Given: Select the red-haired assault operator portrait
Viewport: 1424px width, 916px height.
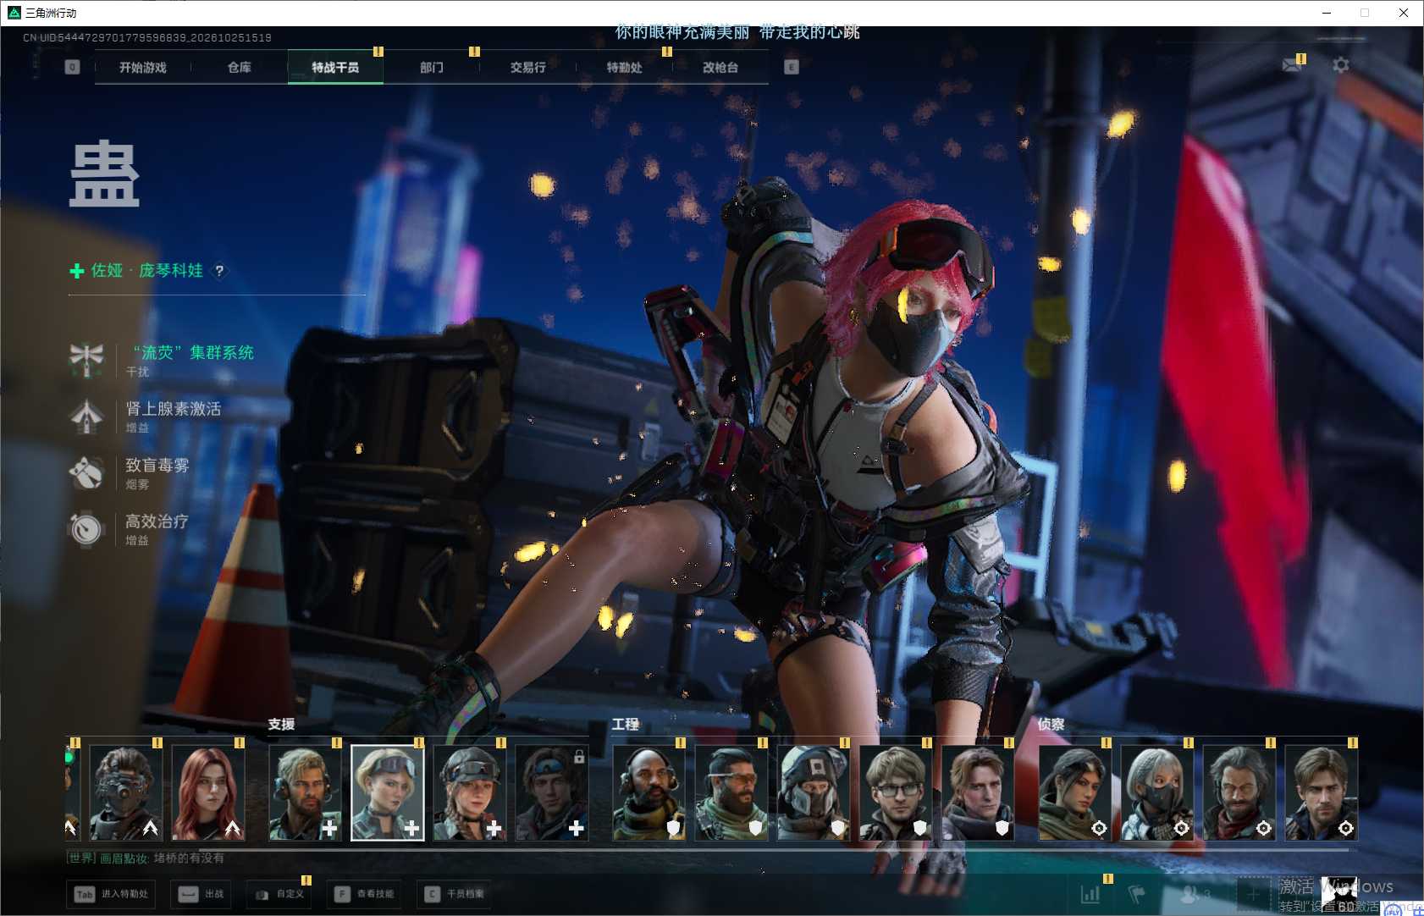Looking at the screenshot, I should [208, 792].
